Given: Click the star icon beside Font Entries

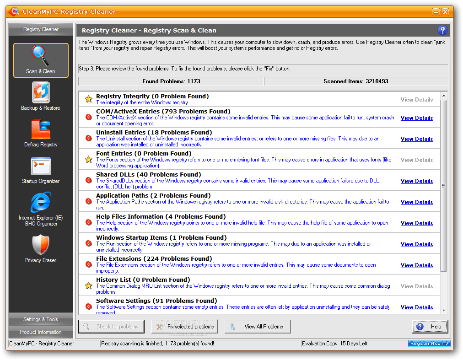Looking at the screenshot, I should tap(89, 160).
